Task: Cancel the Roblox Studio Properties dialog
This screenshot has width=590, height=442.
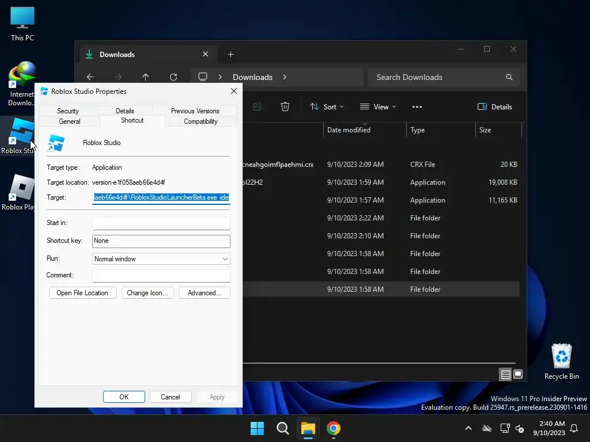Action: point(171,397)
